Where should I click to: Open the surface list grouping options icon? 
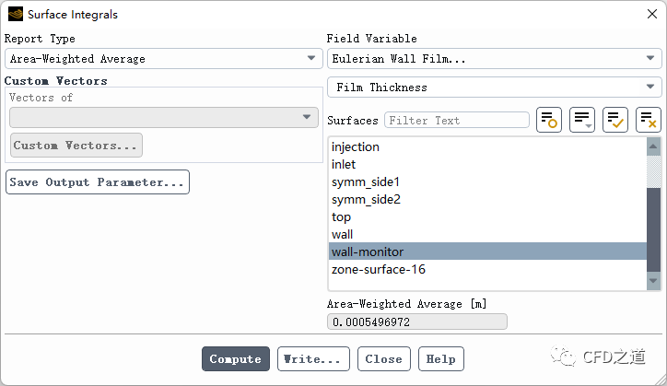(582, 120)
